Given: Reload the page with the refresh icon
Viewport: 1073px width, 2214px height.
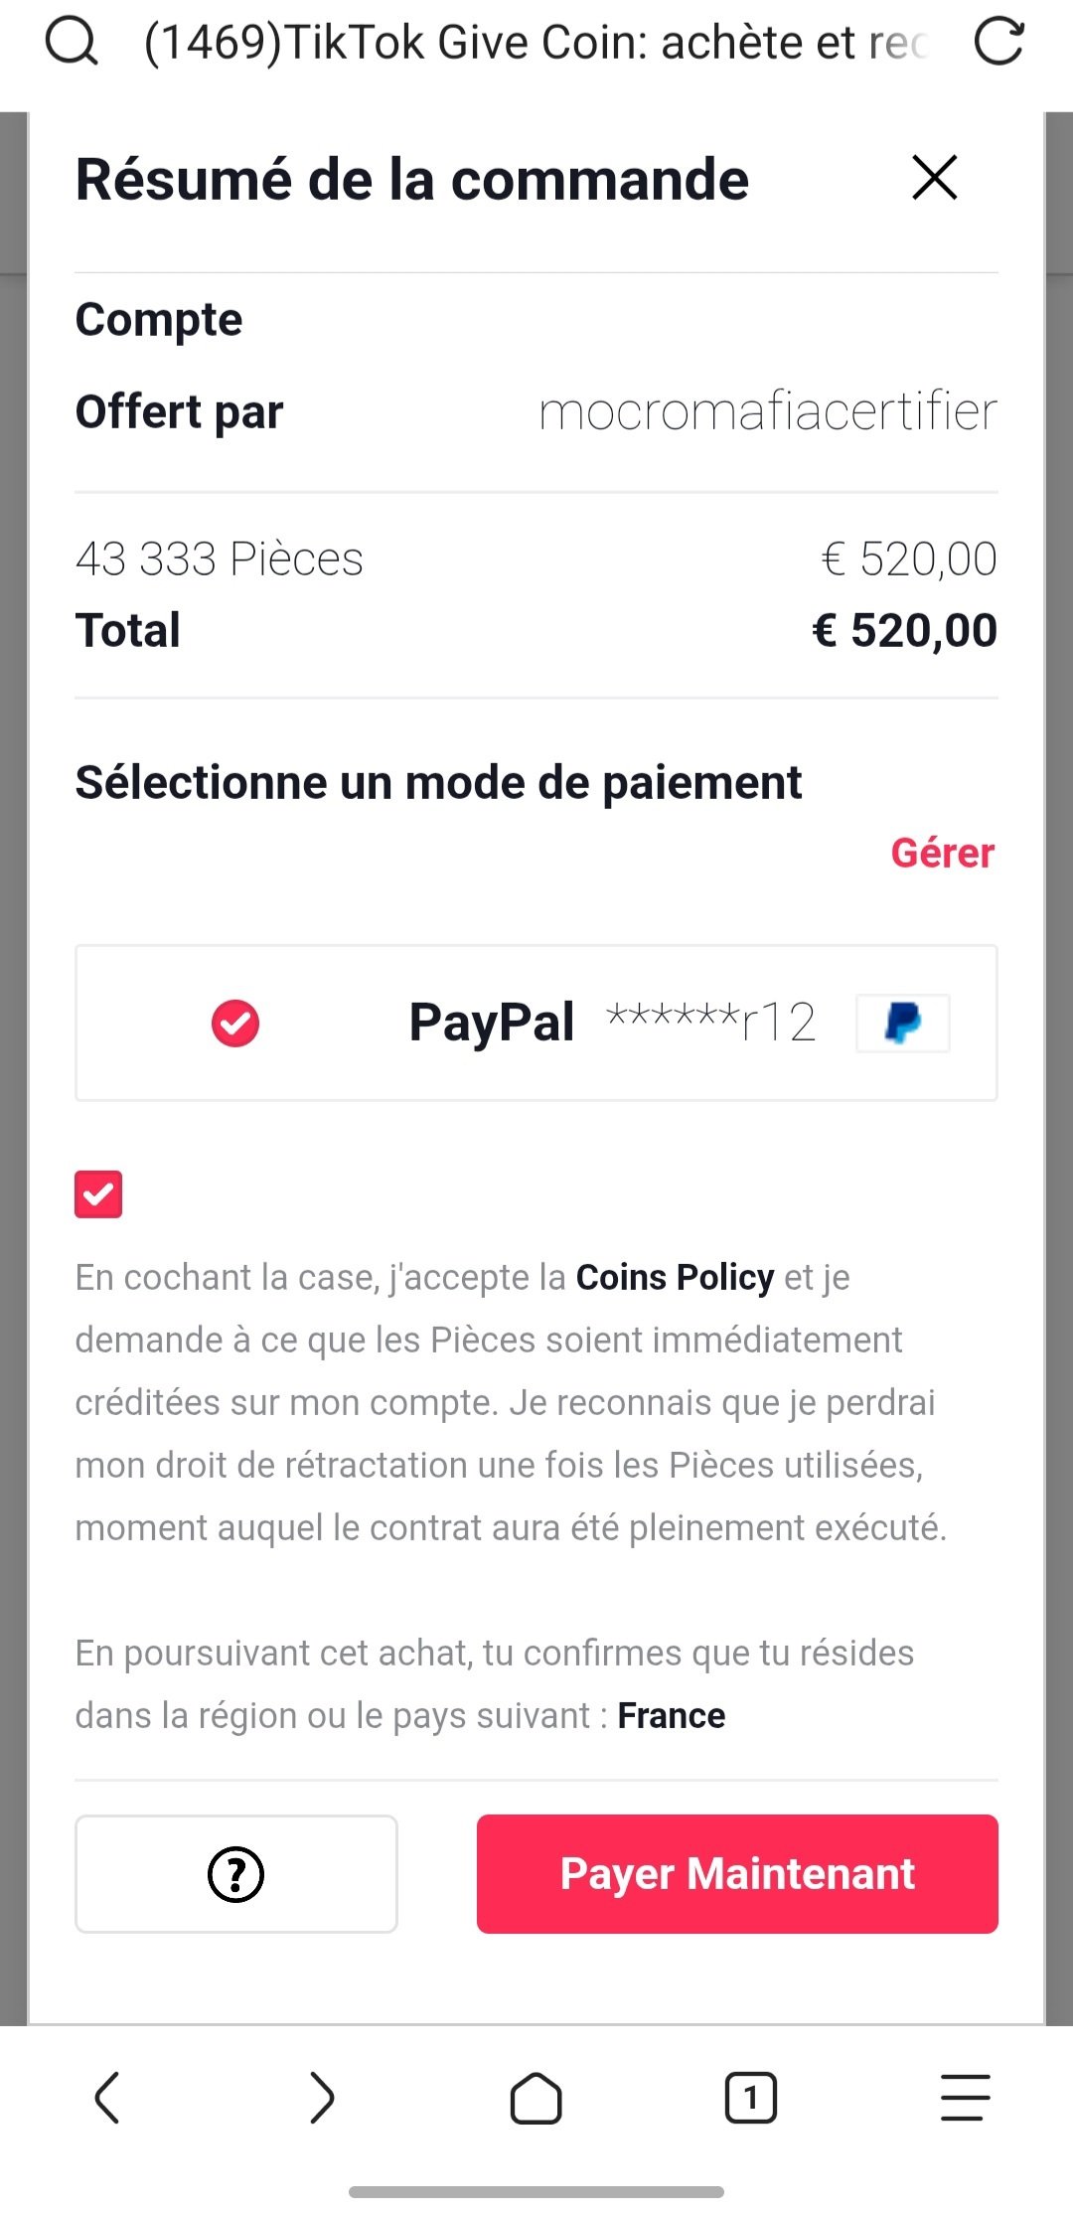Looking at the screenshot, I should [x=998, y=42].
